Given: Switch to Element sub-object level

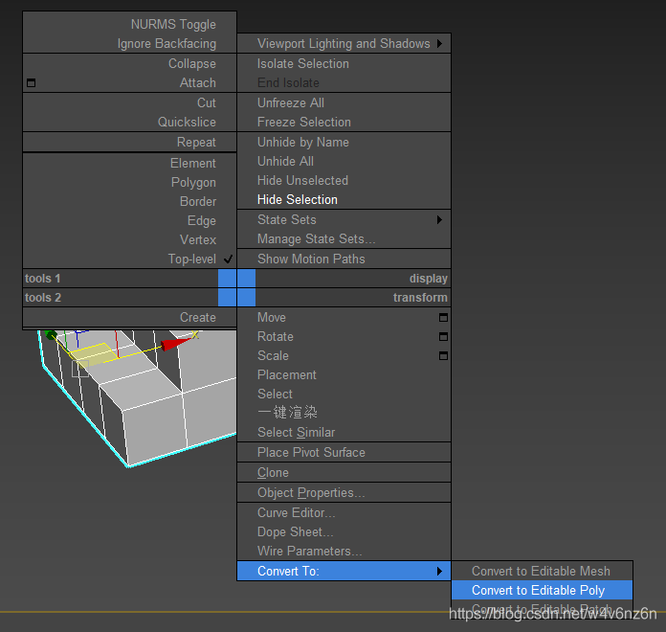Looking at the screenshot, I should point(193,163).
